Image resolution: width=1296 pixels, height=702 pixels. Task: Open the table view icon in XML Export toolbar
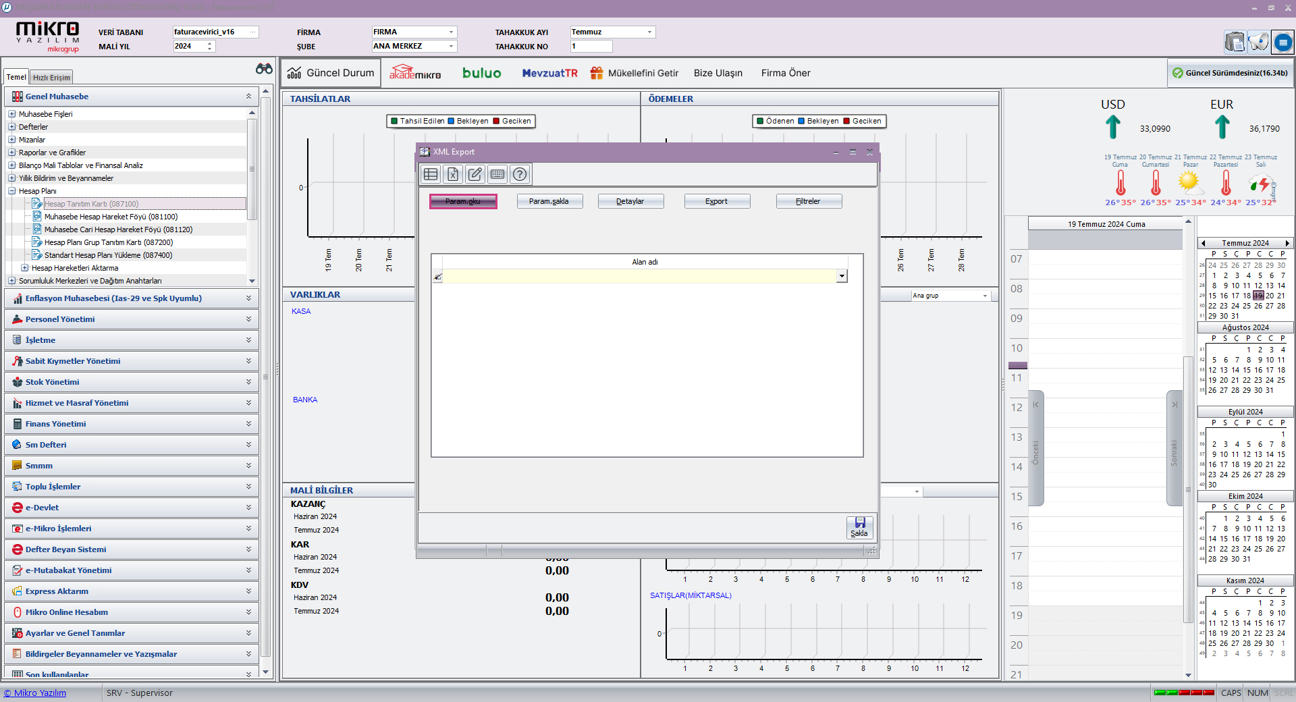coord(431,174)
